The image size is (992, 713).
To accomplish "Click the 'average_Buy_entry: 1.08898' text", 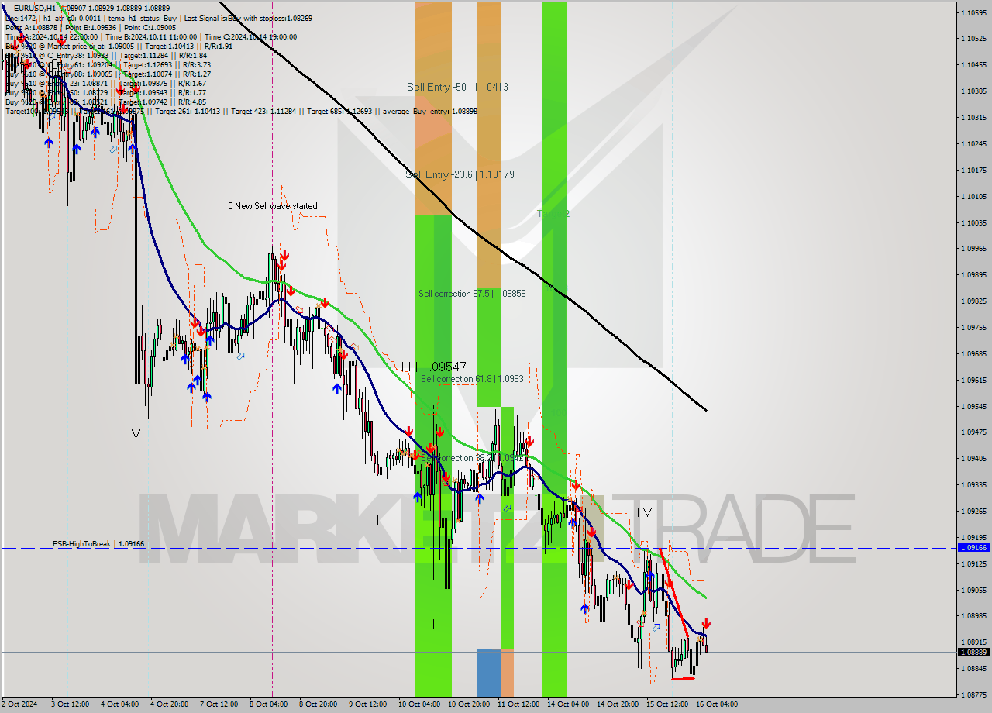I will tap(431, 112).
